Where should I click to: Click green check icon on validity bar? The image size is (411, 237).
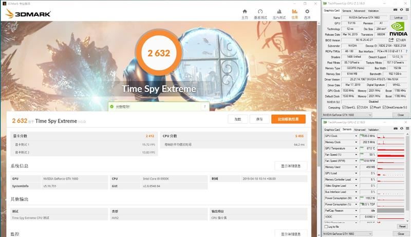112,106
